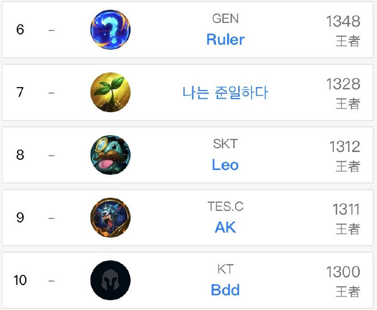Open Ruler's blue question mark avatar
Image resolution: width=377 pixels, height=310 pixels.
[110, 29]
